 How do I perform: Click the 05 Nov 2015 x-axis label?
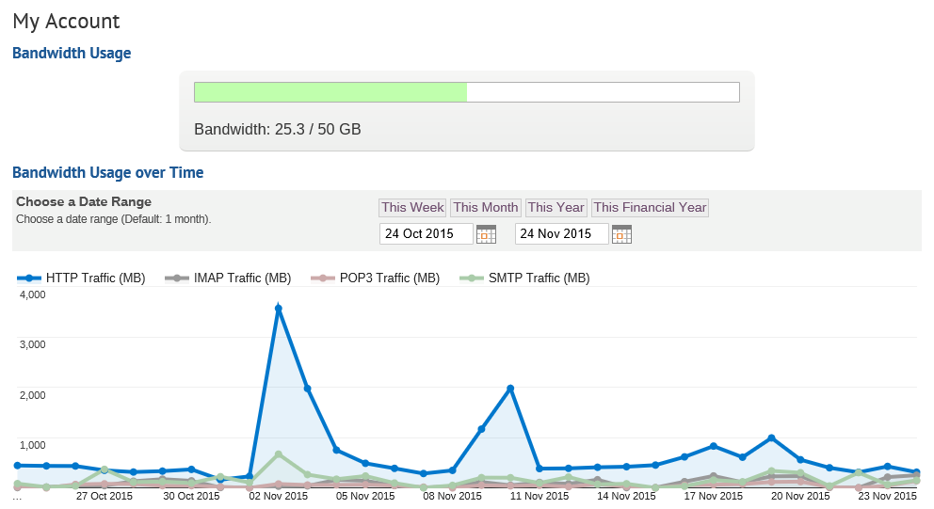point(365,496)
